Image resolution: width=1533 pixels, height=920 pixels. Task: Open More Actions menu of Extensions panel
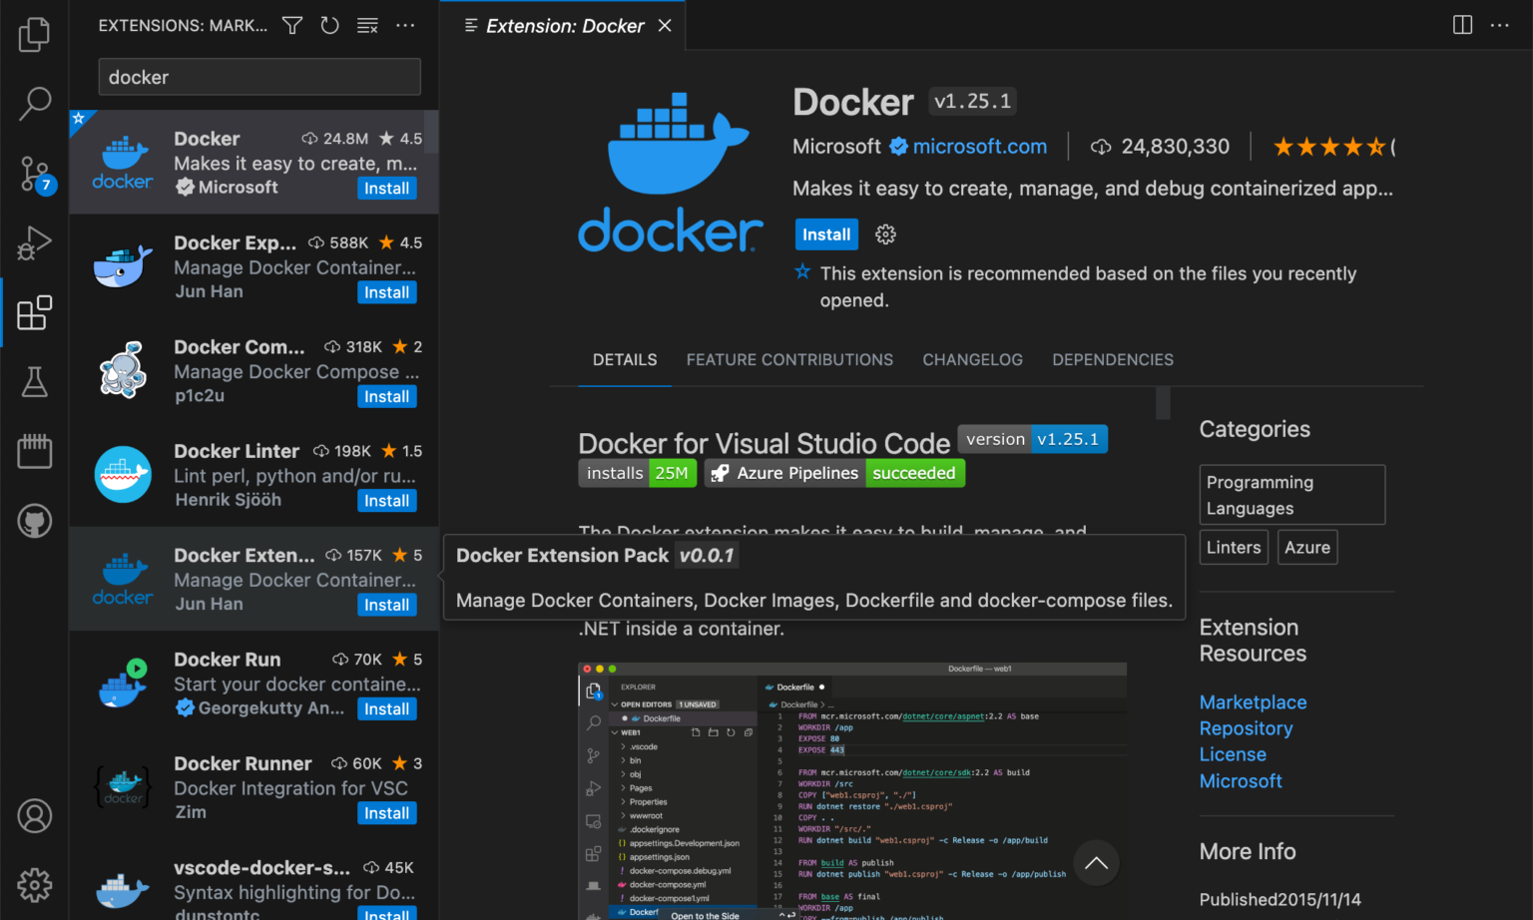pos(405,26)
